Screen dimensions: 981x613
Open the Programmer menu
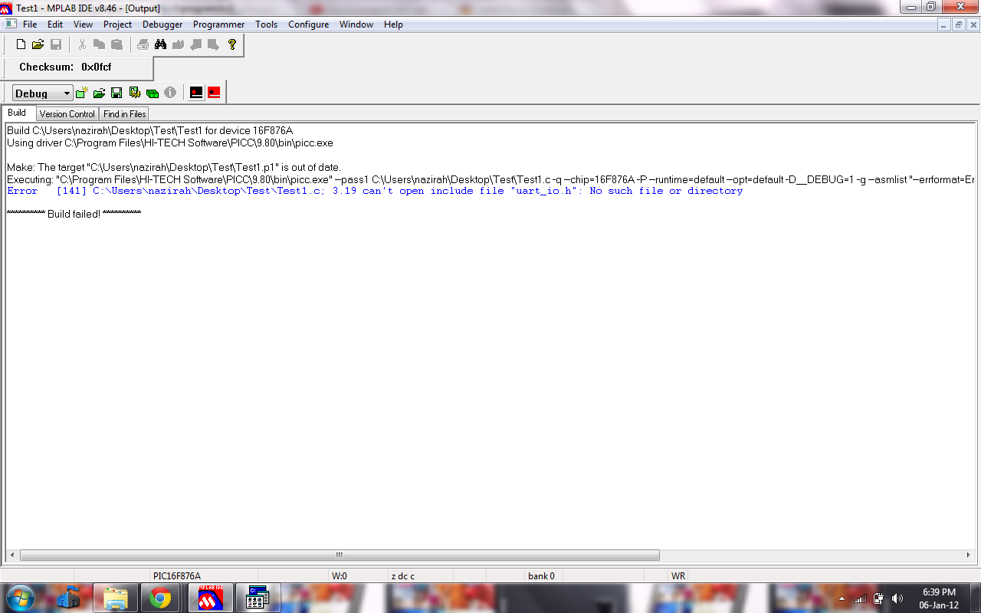[x=218, y=25]
